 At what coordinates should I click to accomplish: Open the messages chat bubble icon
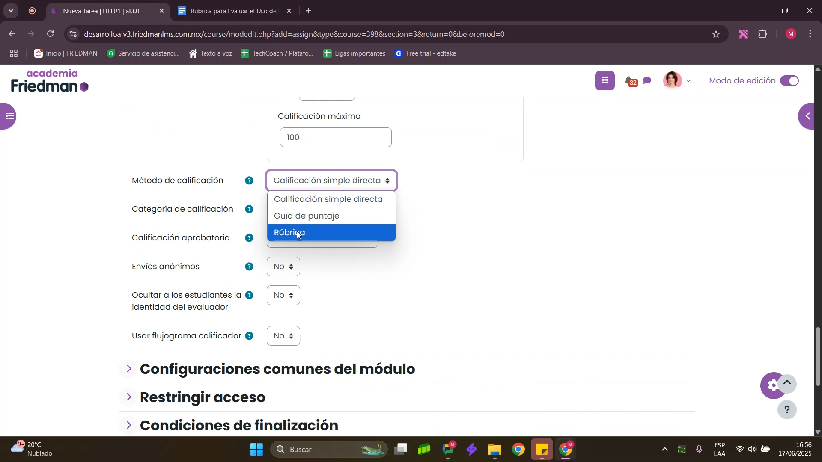point(648,80)
